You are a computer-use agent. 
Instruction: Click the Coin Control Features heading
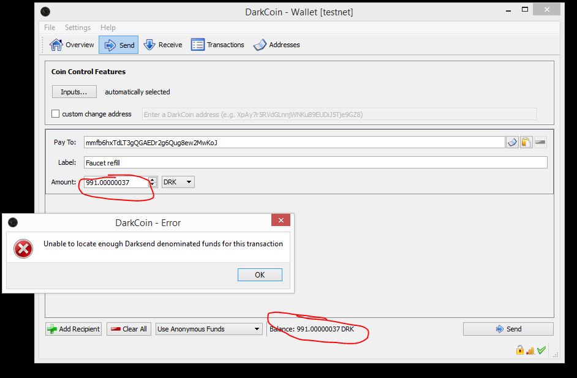coord(88,72)
